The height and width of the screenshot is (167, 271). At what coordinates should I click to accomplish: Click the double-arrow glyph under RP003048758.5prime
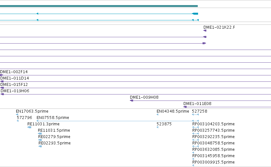[196, 146]
